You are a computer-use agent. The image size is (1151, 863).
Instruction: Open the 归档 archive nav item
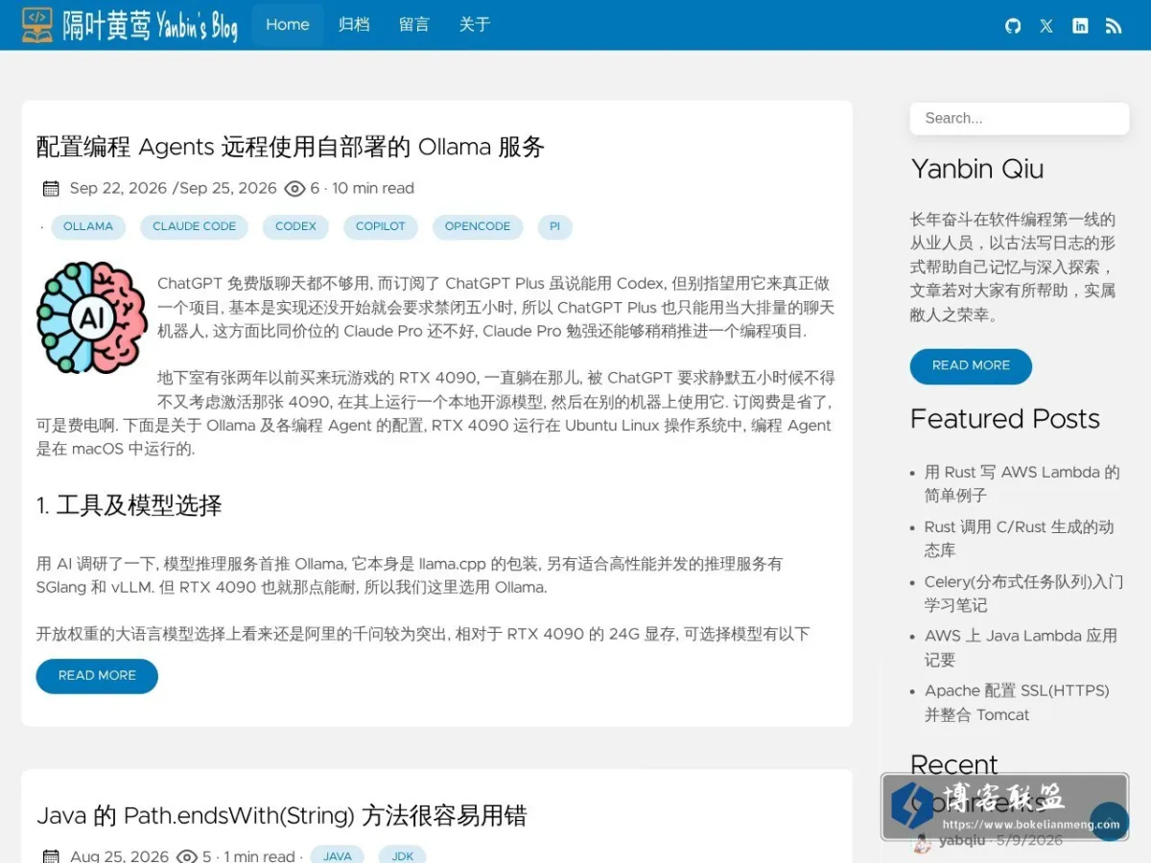(x=354, y=25)
